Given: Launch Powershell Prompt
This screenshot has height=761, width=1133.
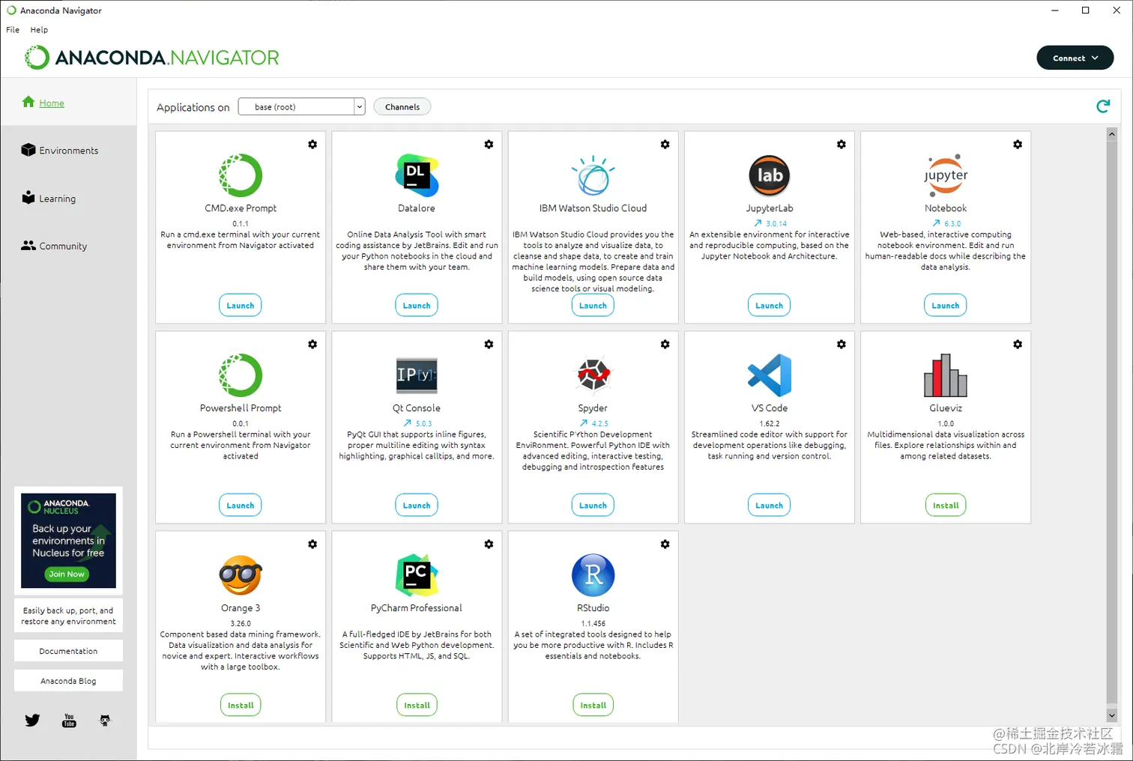Looking at the screenshot, I should pos(241,506).
